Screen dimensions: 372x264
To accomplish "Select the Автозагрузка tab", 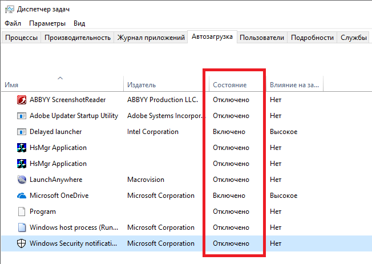I will click(x=212, y=36).
